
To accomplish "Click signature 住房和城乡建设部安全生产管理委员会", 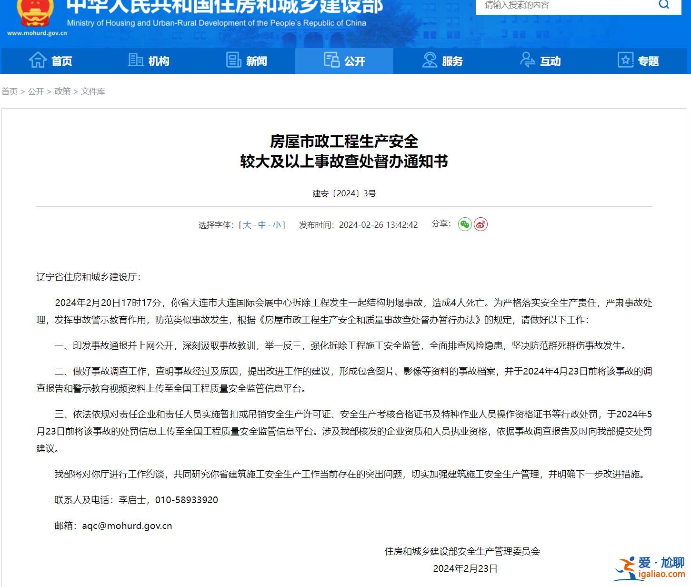I will [462, 552].
